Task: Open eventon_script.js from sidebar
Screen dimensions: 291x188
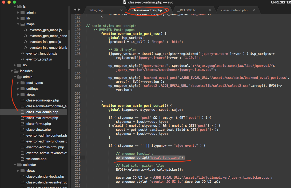Action: tap(39, 59)
